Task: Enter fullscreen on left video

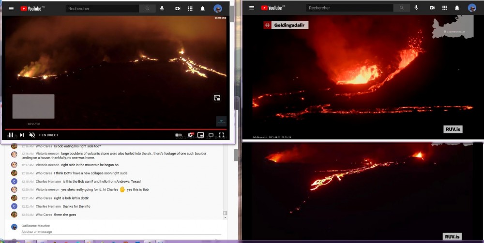Action: click(x=221, y=135)
